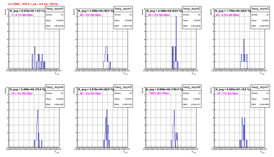Image resolution: width=274 pixels, height=157 pixels.
Task: Select the N_avg = 2.818e+04 label
Action: click(95, 89)
